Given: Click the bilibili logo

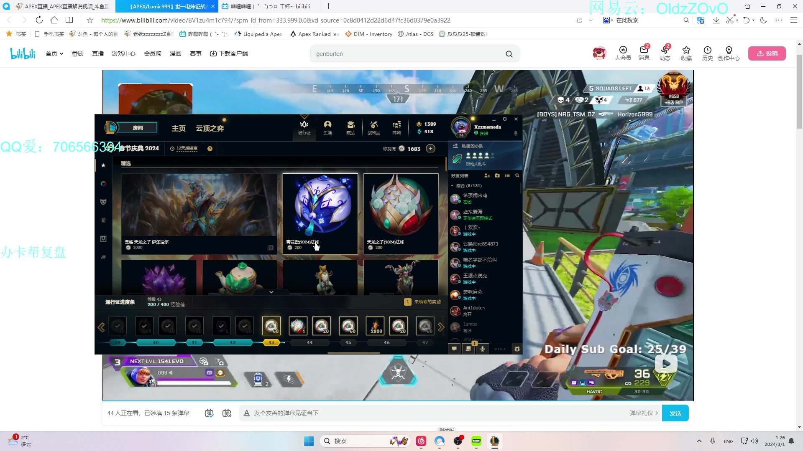Looking at the screenshot, I should (23, 53).
